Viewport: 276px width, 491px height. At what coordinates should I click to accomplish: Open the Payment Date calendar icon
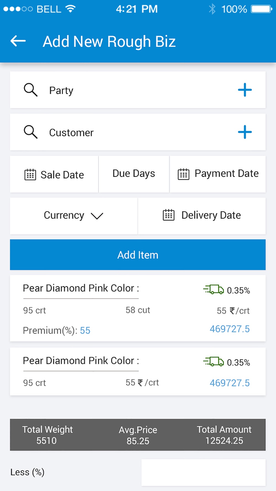183,174
